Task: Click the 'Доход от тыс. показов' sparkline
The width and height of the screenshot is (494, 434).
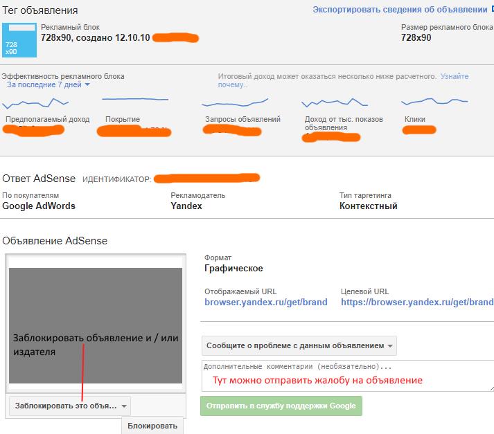Action: [x=335, y=102]
